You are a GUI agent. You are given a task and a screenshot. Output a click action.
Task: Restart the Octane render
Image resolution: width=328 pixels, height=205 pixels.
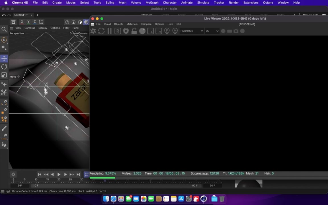(101, 31)
